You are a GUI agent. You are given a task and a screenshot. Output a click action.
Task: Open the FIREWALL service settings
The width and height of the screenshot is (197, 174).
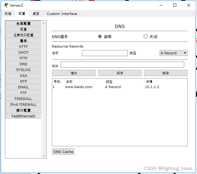[23, 99]
